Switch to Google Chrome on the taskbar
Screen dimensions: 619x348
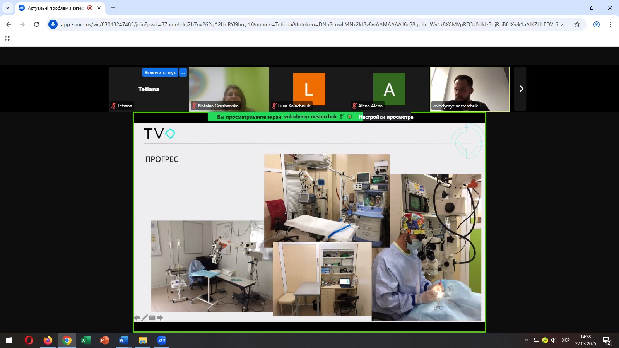click(67, 341)
